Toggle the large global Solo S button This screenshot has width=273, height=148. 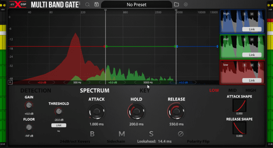tap(151, 134)
